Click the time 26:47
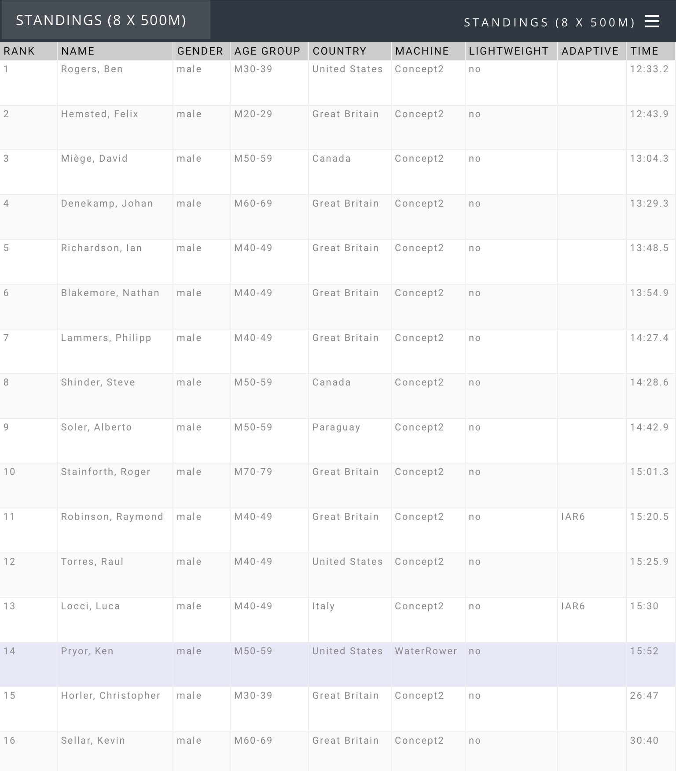This screenshot has width=676, height=771. 644,696
